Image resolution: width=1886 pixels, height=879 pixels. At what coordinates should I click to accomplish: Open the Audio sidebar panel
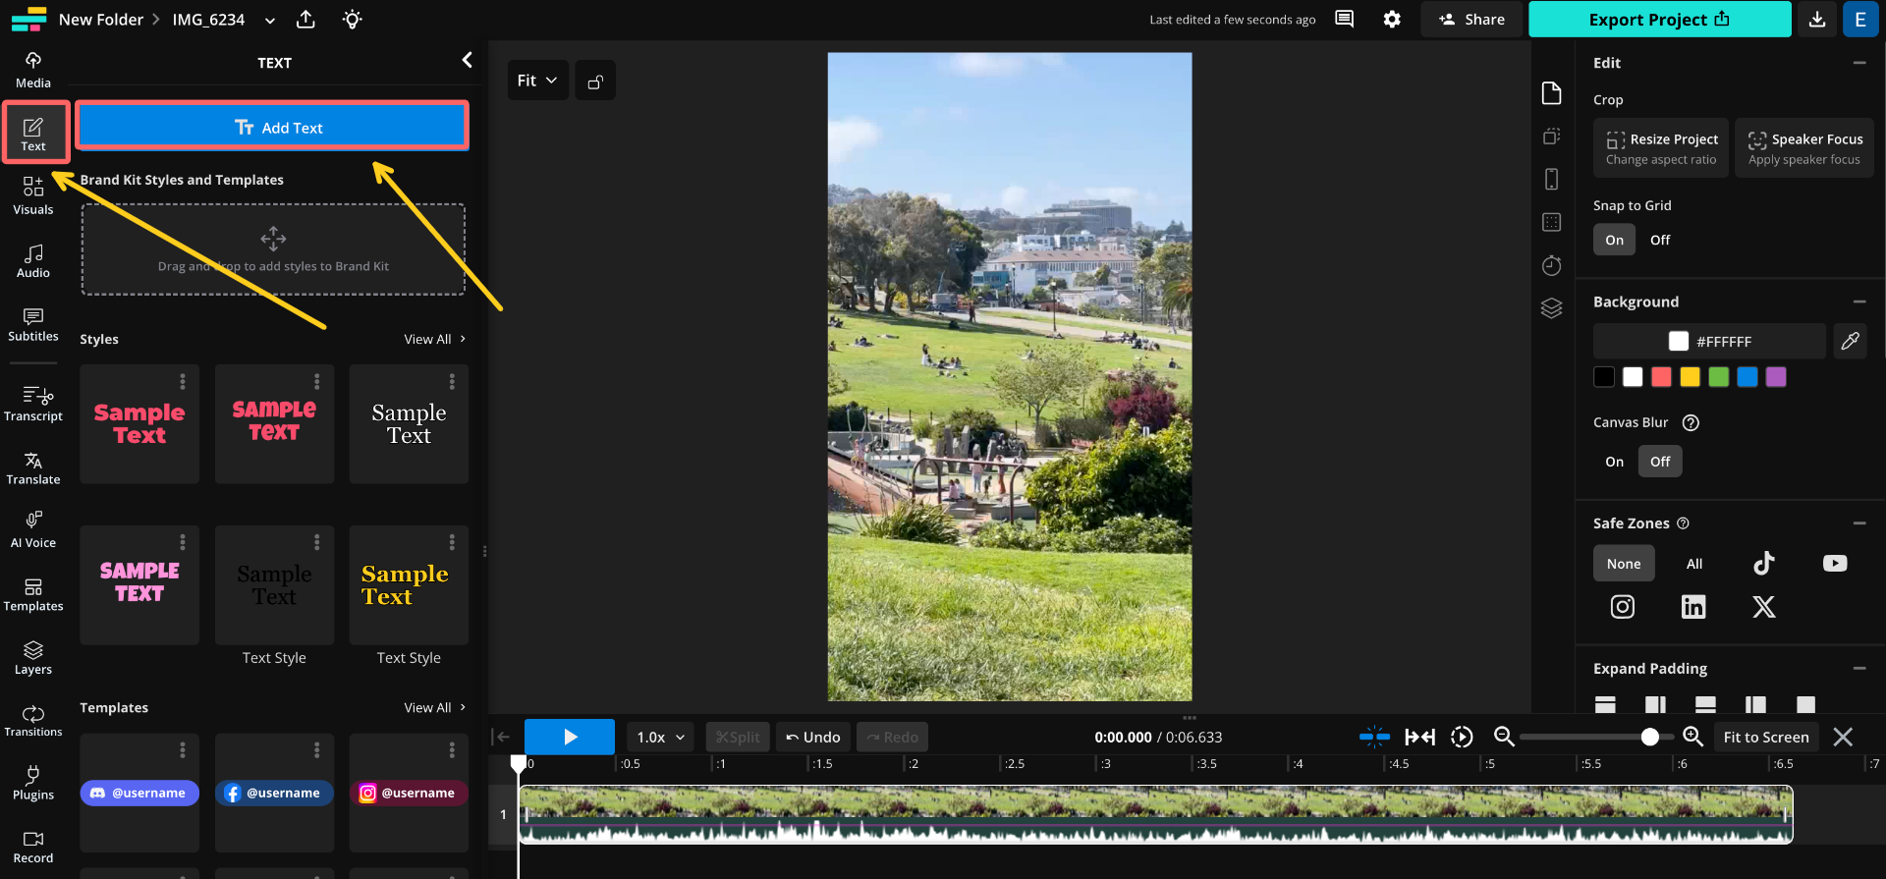point(33,261)
